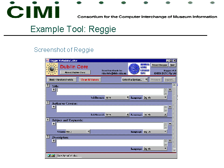The width and height of the screenshot is (224, 168).
Task: Remove the Title field with X button
Action: [x=170, y=90]
